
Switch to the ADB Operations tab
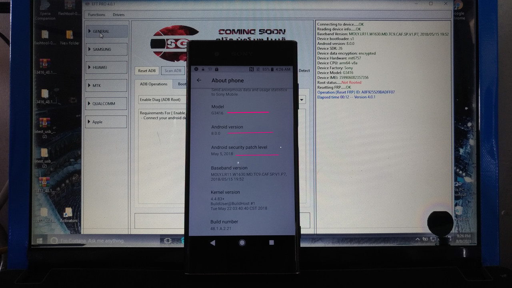coord(154,84)
